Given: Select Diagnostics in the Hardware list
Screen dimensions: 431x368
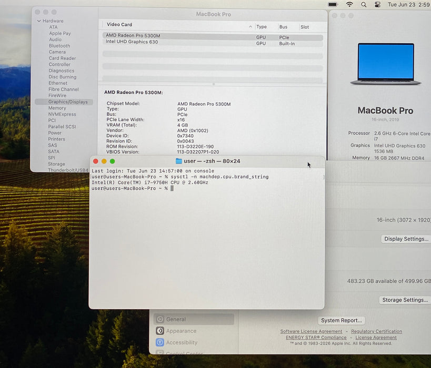Looking at the screenshot, I should pyautogui.click(x=61, y=70).
